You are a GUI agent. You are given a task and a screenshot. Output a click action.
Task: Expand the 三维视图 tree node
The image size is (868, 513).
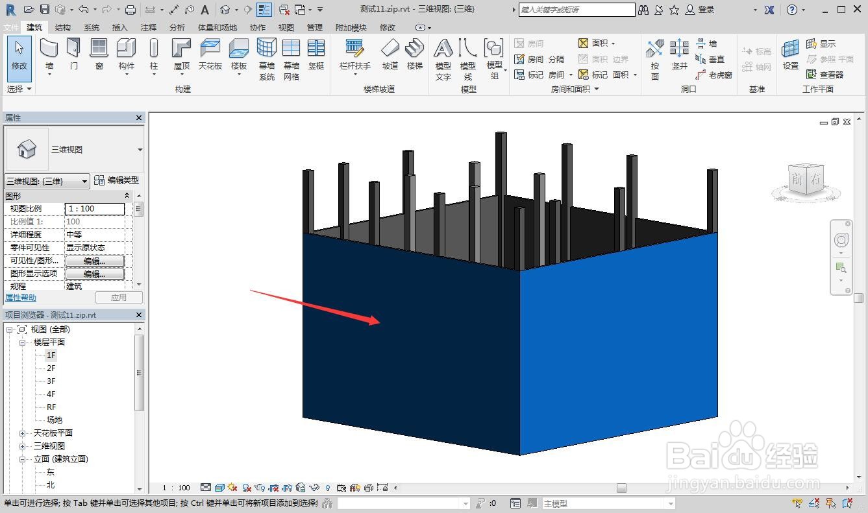22,446
